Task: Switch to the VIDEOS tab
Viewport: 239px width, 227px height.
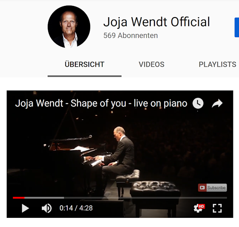Action: 151,64
